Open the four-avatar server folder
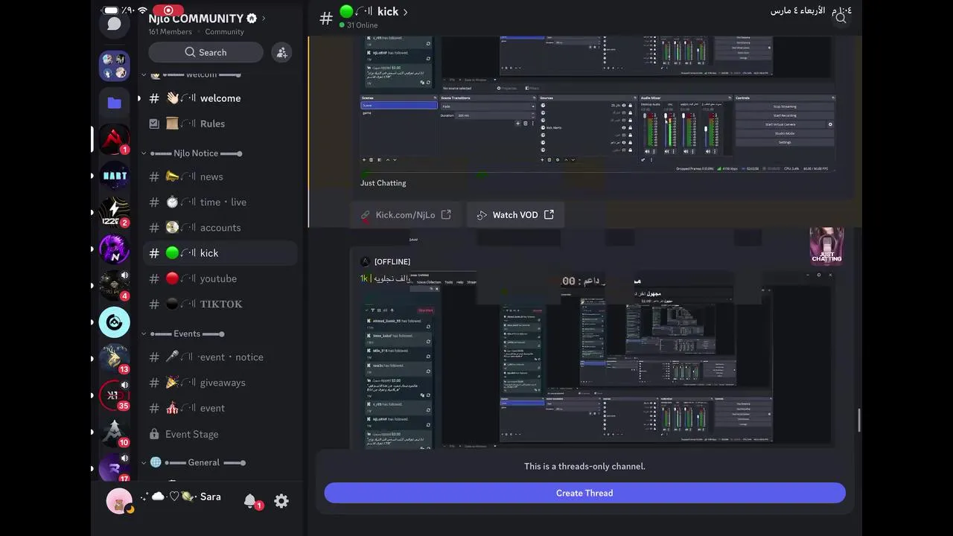This screenshot has height=536, width=953. [x=114, y=66]
